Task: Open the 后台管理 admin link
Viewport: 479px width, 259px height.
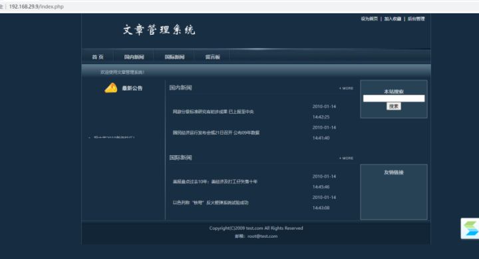Action: (416, 19)
